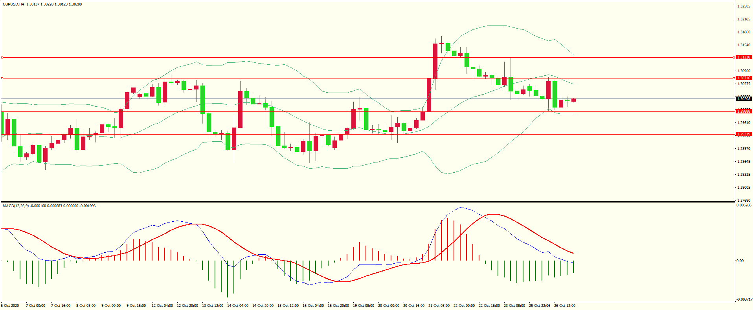The image size is (753, 310).
Task: Click the 19 Oct 08:00 time label
Action: click(364, 306)
